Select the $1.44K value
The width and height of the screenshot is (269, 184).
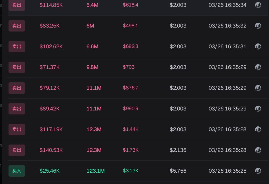pos(131,129)
